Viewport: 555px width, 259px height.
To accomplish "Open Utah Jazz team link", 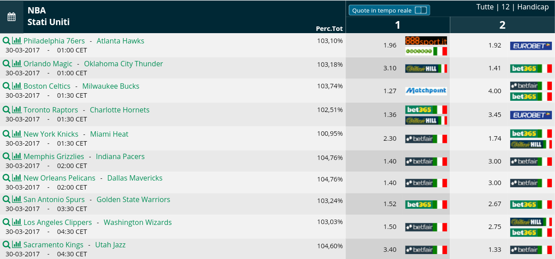I will [110, 245].
